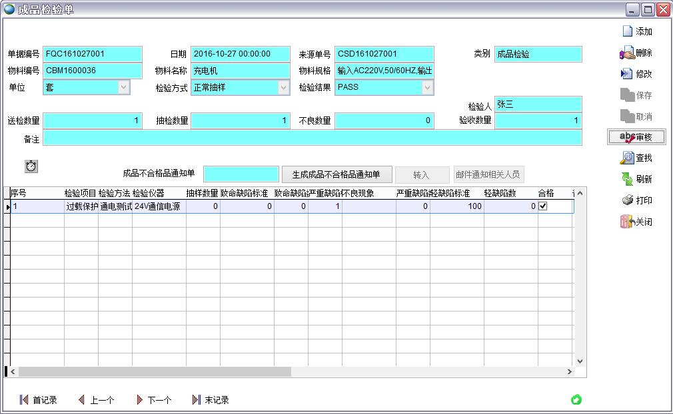Open the 检验结果 PASS dropdown
The width and height of the screenshot is (673, 414).
tap(427, 87)
